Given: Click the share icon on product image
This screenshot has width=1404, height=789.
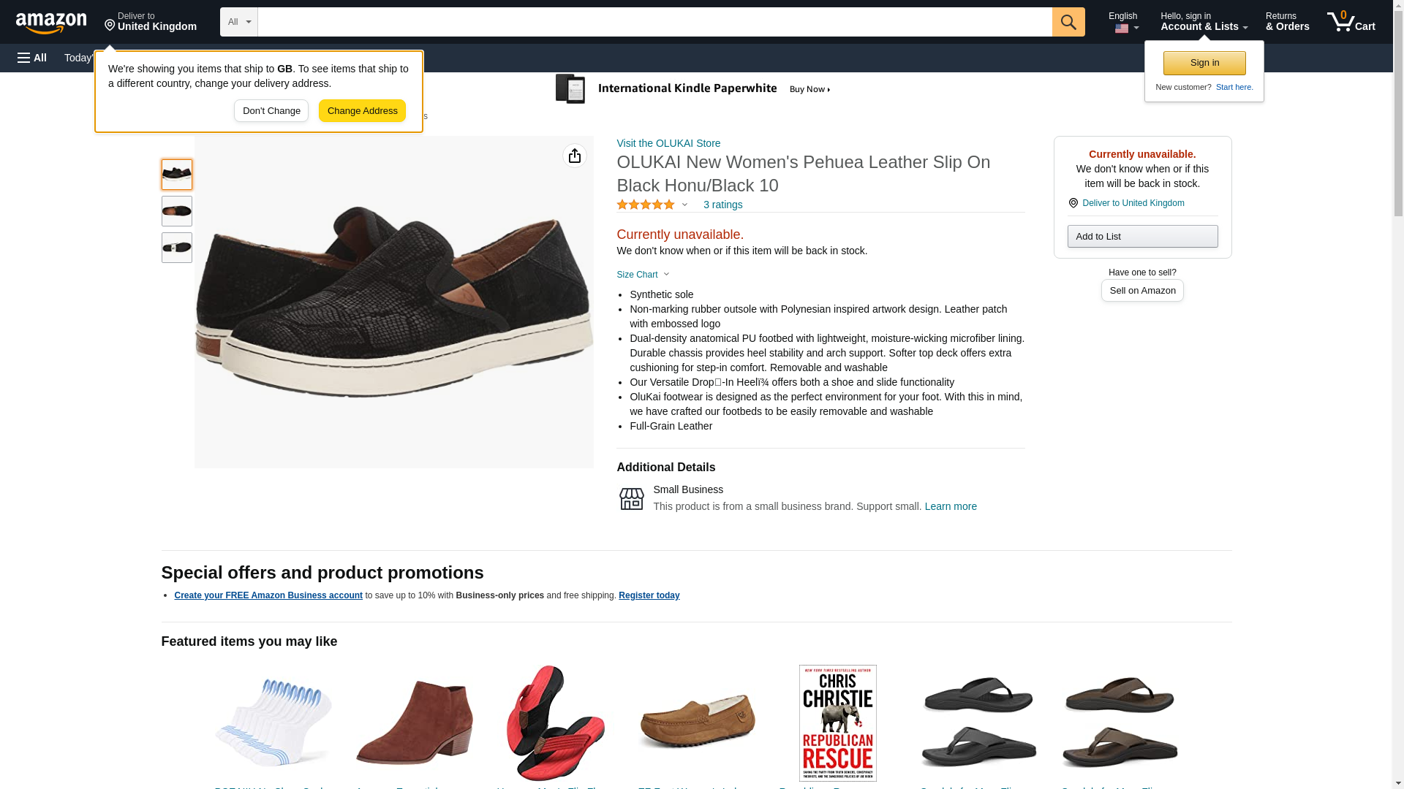Looking at the screenshot, I should tap(575, 156).
